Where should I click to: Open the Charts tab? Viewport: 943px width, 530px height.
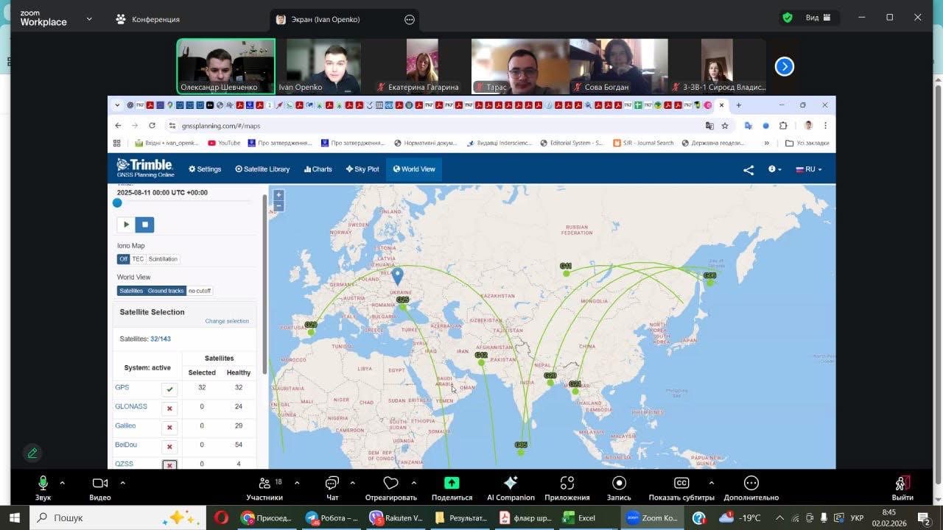tap(318, 169)
